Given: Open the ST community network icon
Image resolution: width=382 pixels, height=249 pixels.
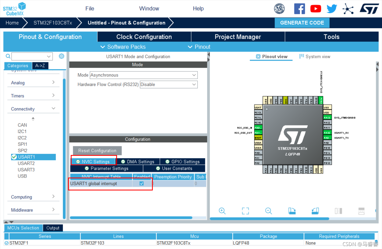Looking at the screenshot, I should point(348,9).
